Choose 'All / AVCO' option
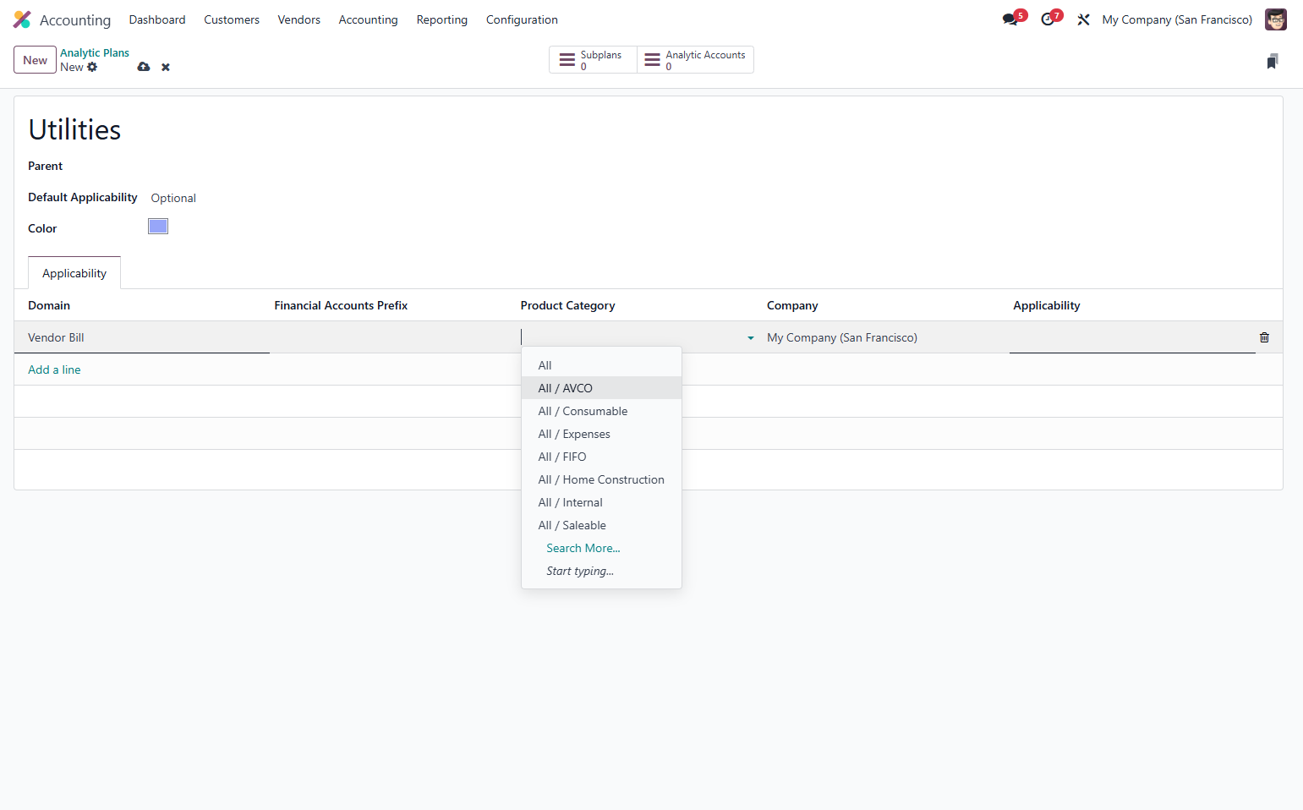This screenshot has width=1303, height=810. 601,388
